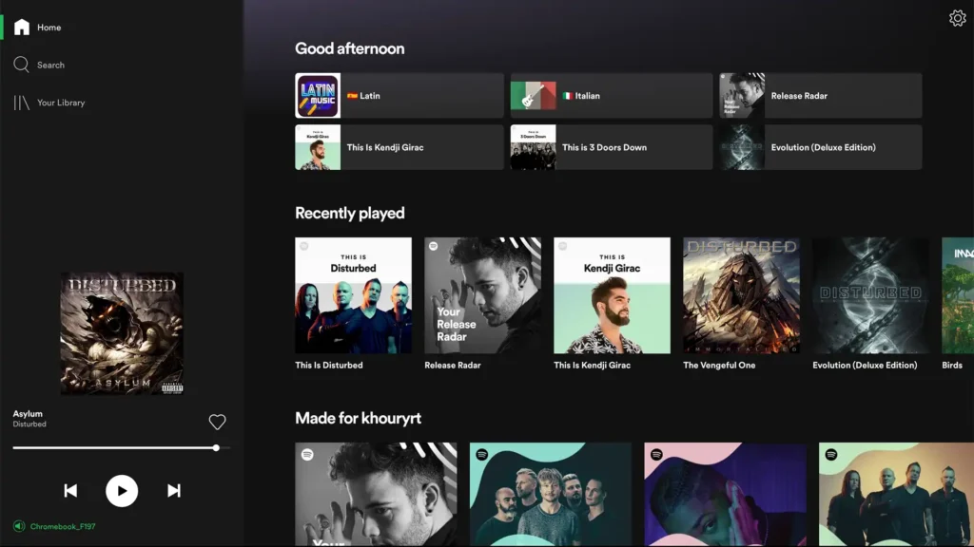The width and height of the screenshot is (974, 547).
Task: Click The Vengeful One album cover
Action: click(741, 295)
